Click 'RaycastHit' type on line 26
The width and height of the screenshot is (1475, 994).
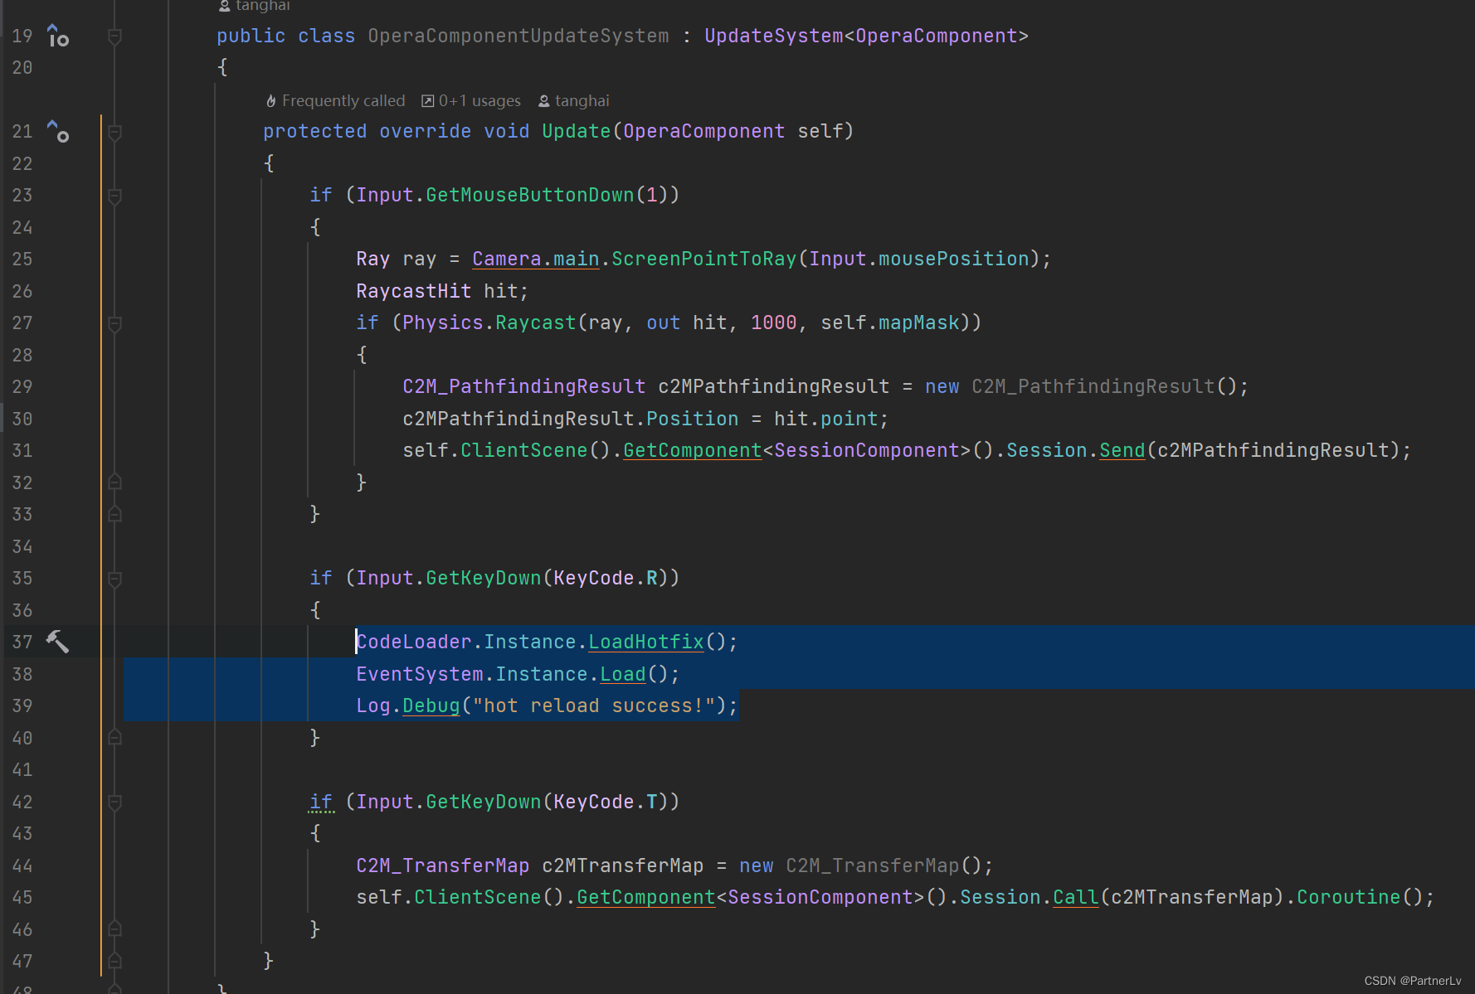pos(414,291)
